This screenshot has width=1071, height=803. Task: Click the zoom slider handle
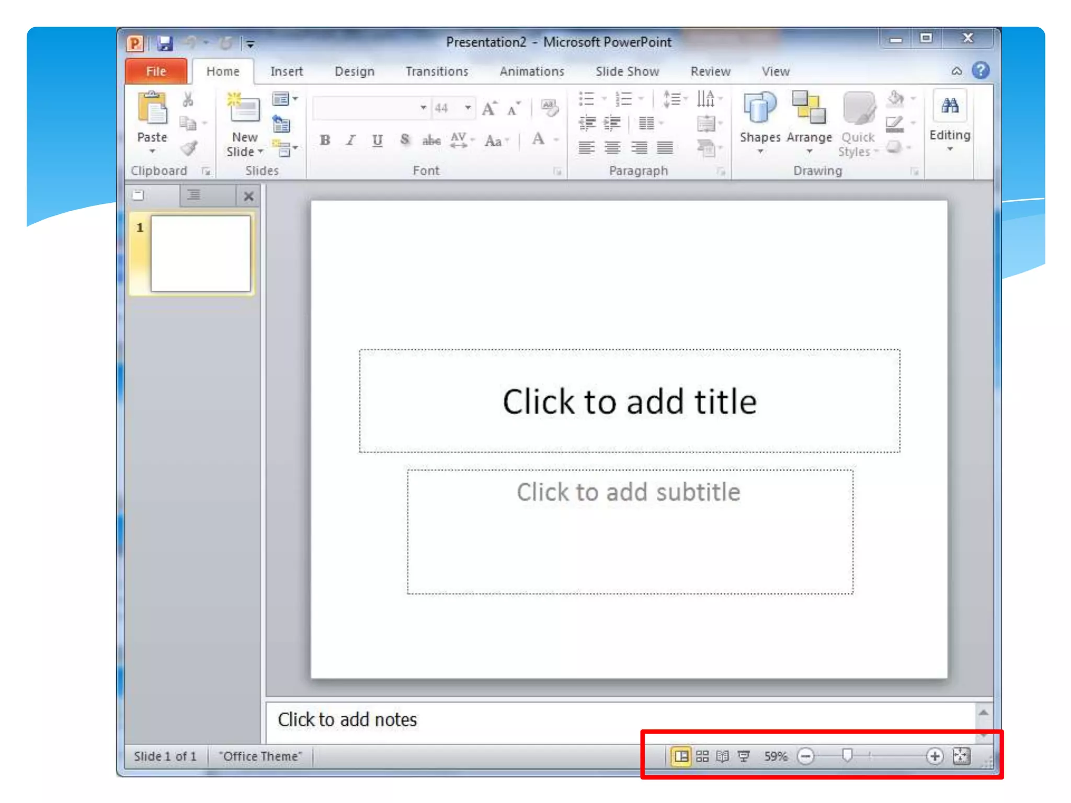click(x=847, y=755)
